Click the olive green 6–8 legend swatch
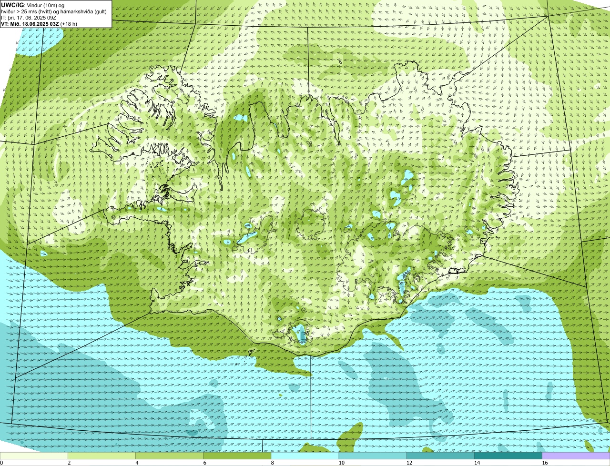 [238, 456]
